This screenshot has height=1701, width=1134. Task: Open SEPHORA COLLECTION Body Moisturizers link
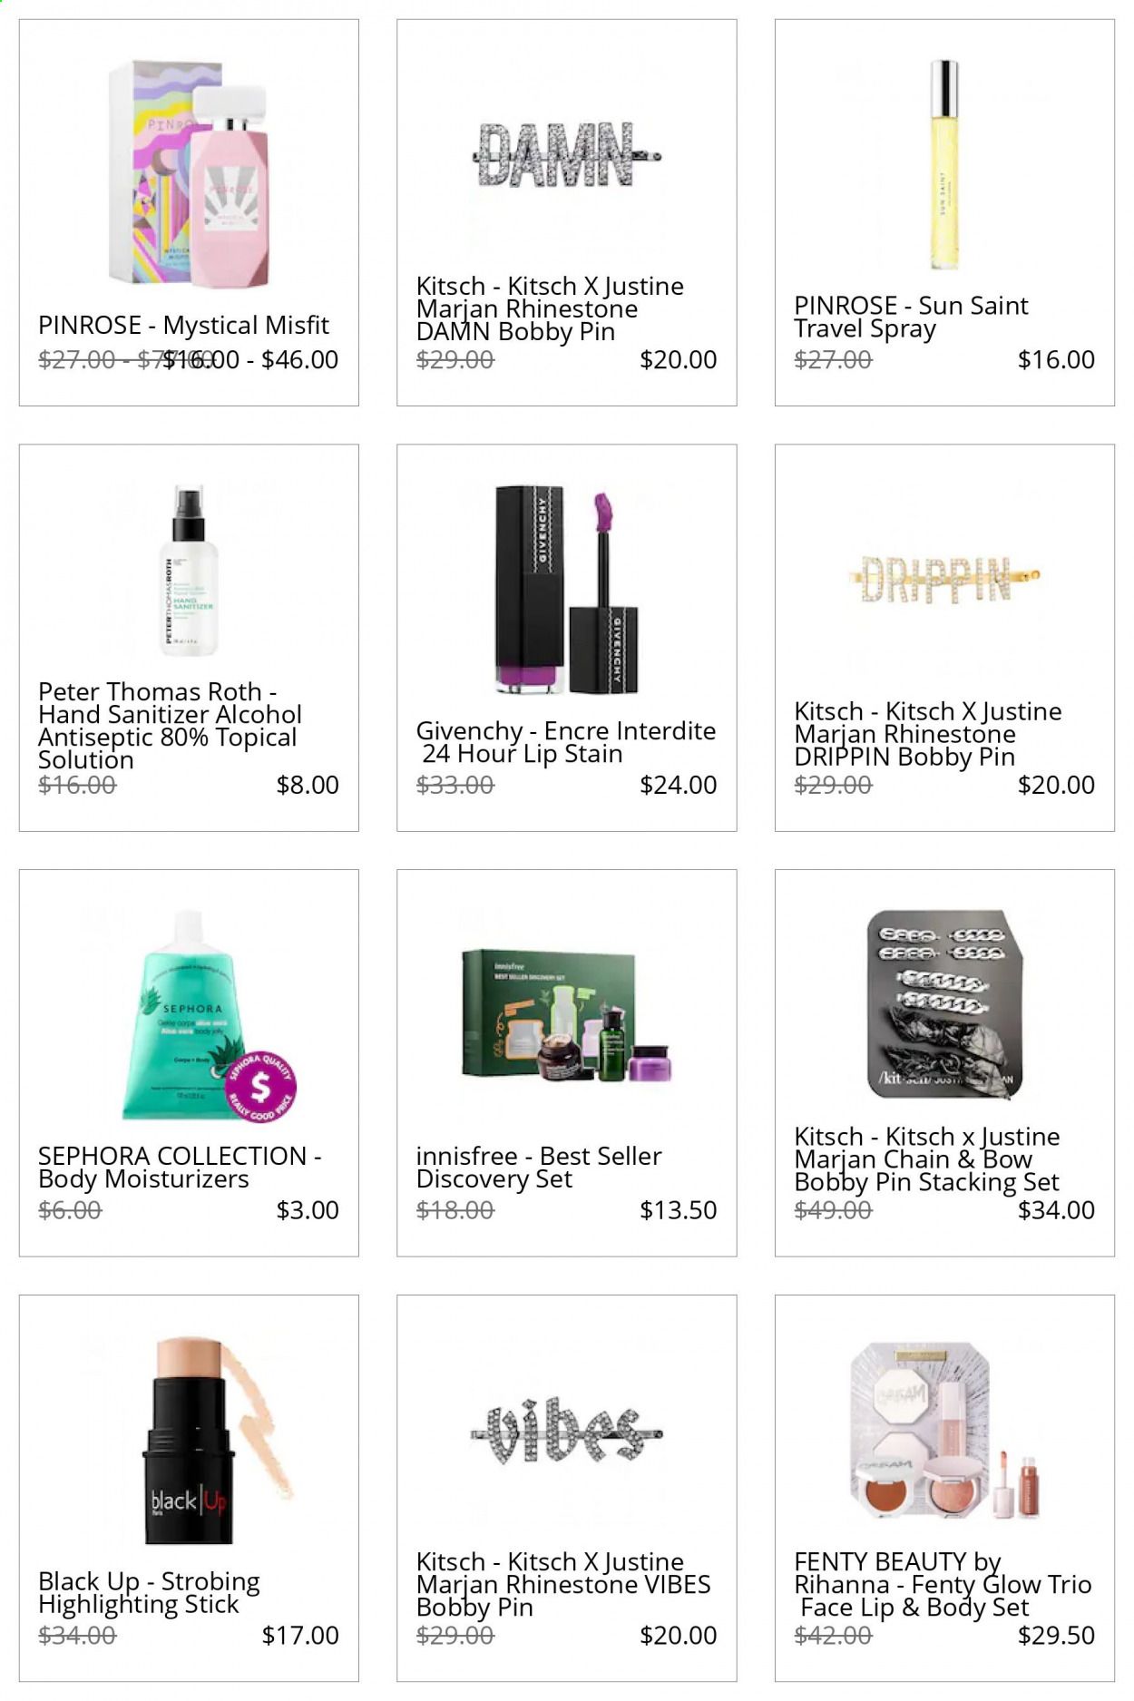[x=180, y=1168]
